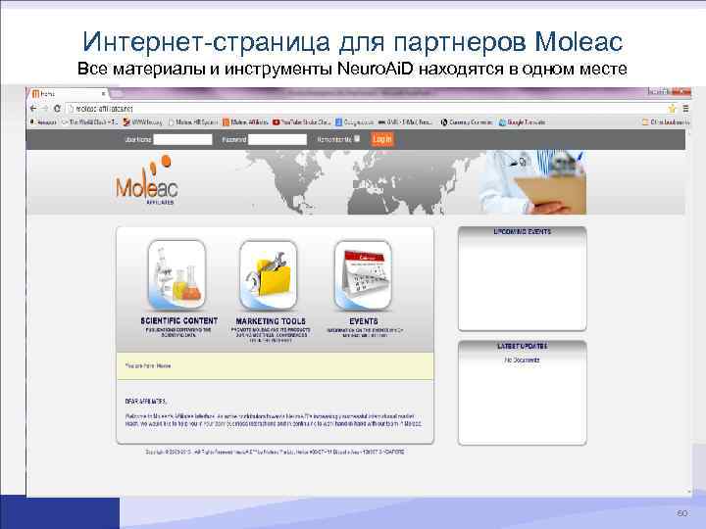This screenshot has height=529, width=706.
Task: Open the YouTube bookmark
Action: click(301, 121)
